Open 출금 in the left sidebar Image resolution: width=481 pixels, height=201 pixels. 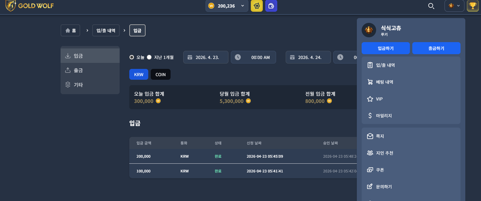[x=90, y=70]
